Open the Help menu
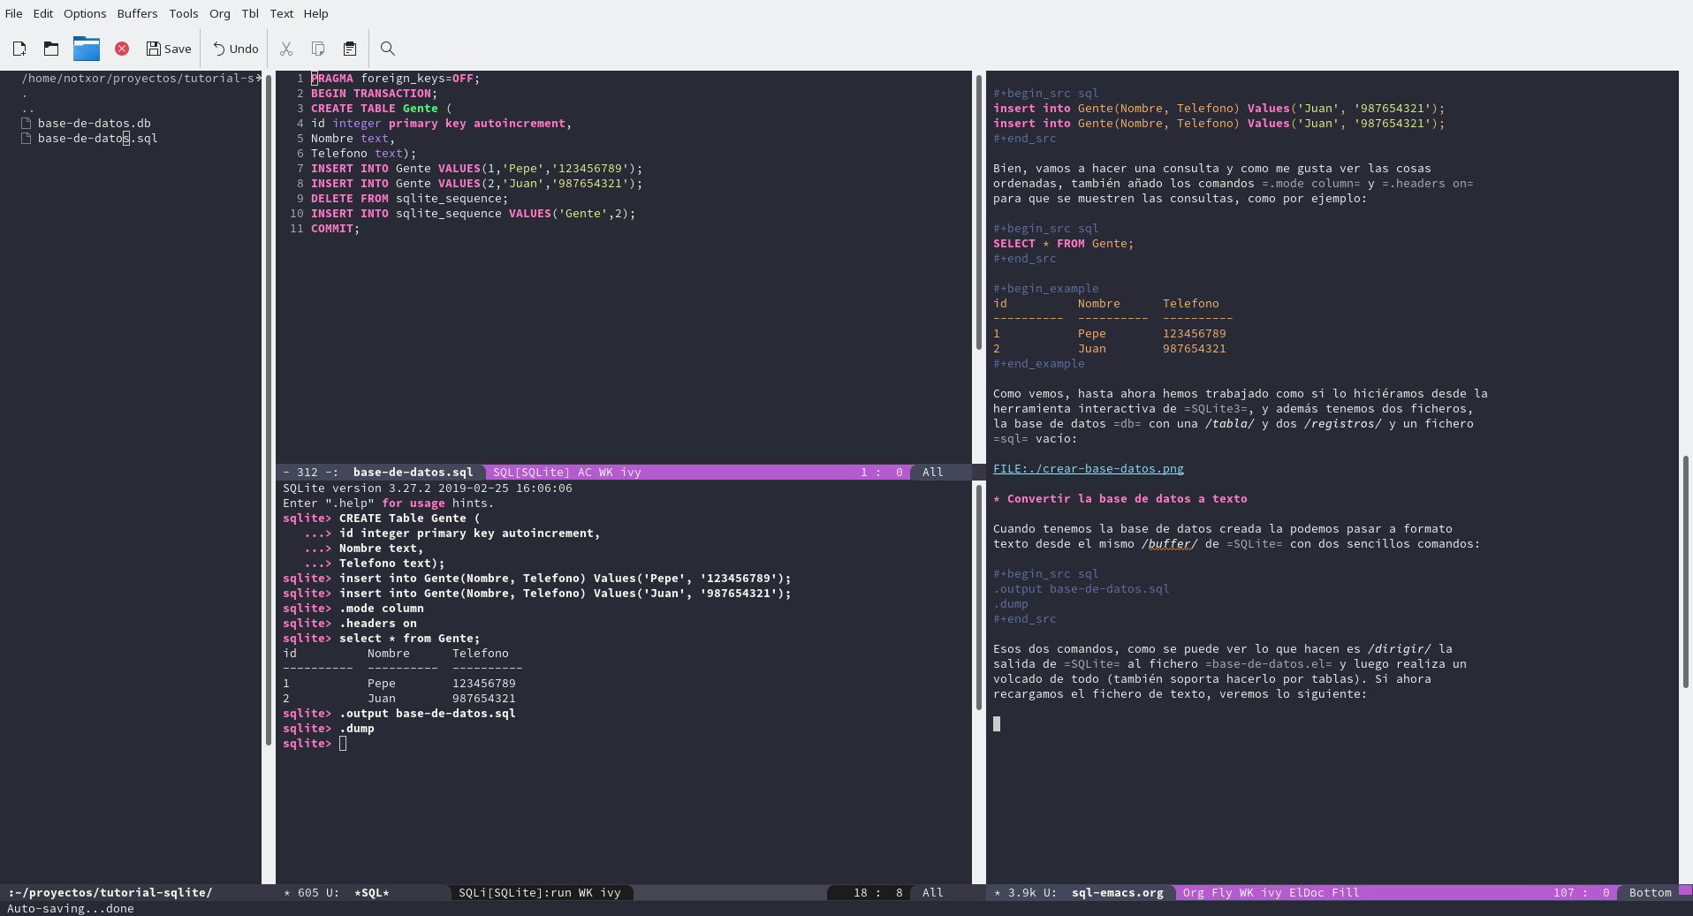Screen dimensions: 1693x916 [x=315, y=13]
